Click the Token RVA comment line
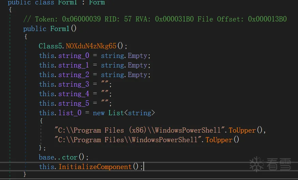 pyautogui.click(x=155, y=19)
